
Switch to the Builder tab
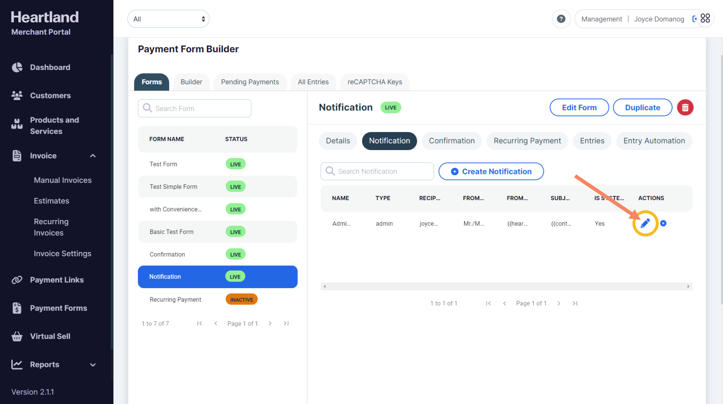tap(191, 82)
